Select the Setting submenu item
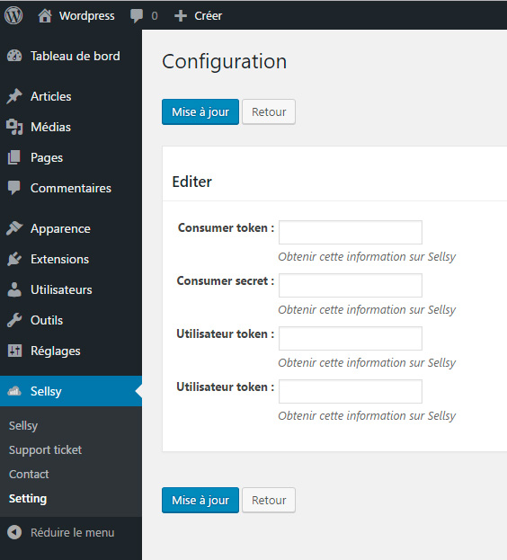Viewport: 507px width, 560px height. click(x=28, y=499)
